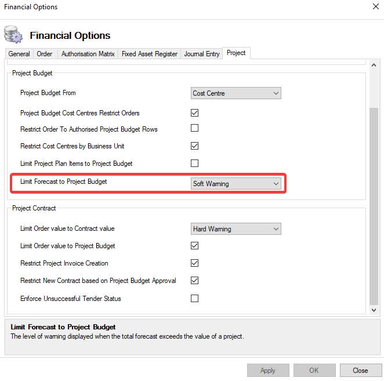Switch to the General tab
This screenshot has width=384, height=381.
[x=19, y=54]
